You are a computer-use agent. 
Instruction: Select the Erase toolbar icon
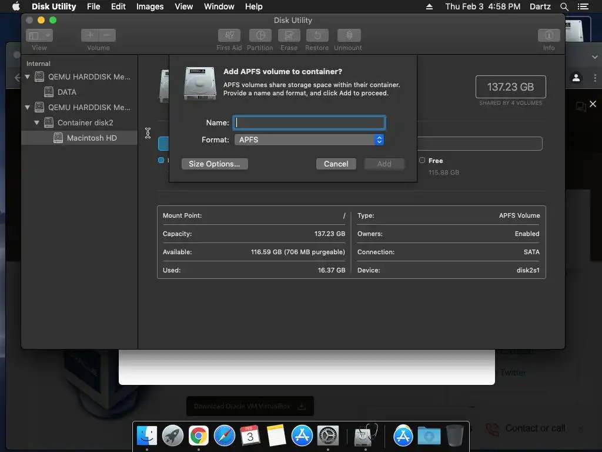(289, 35)
